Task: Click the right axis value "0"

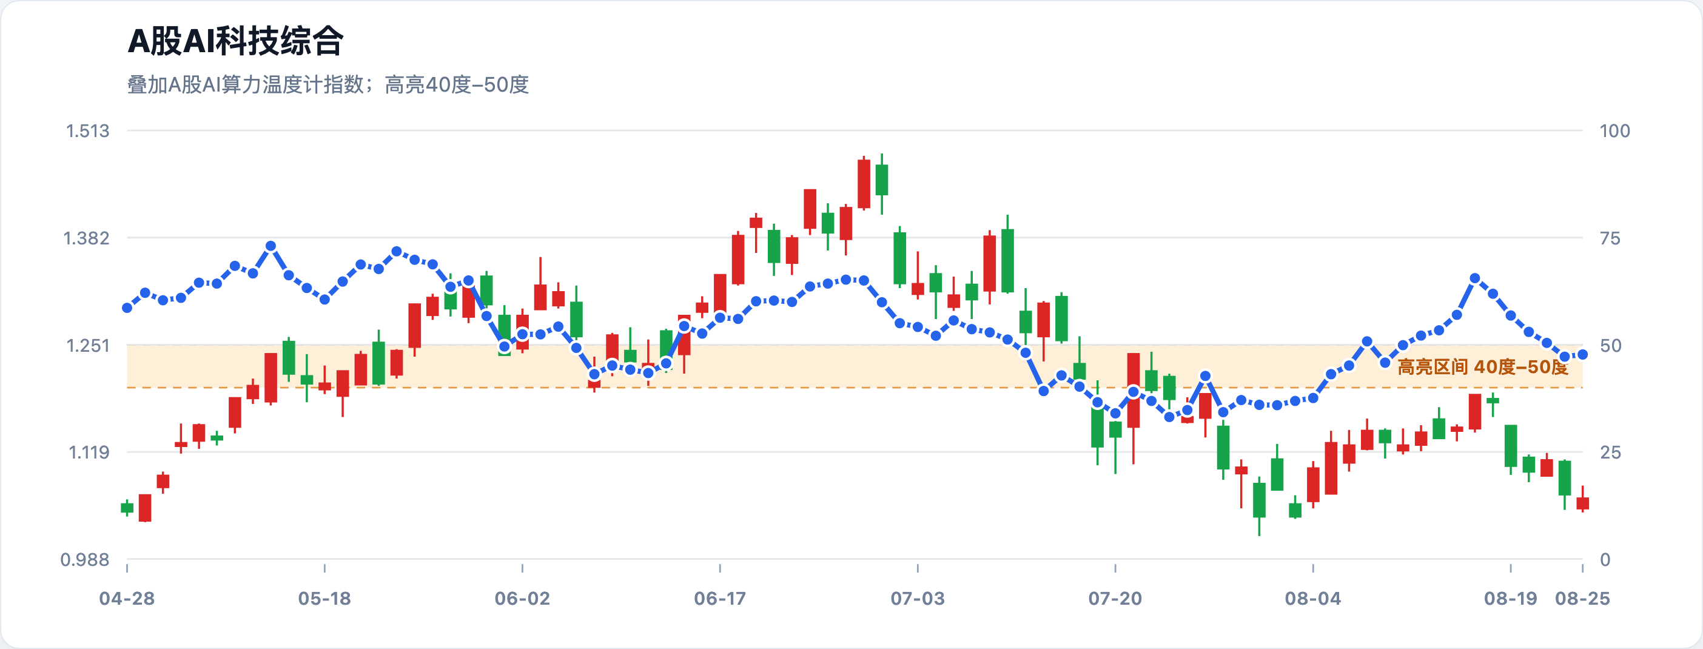Action: tap(1605, 560)
